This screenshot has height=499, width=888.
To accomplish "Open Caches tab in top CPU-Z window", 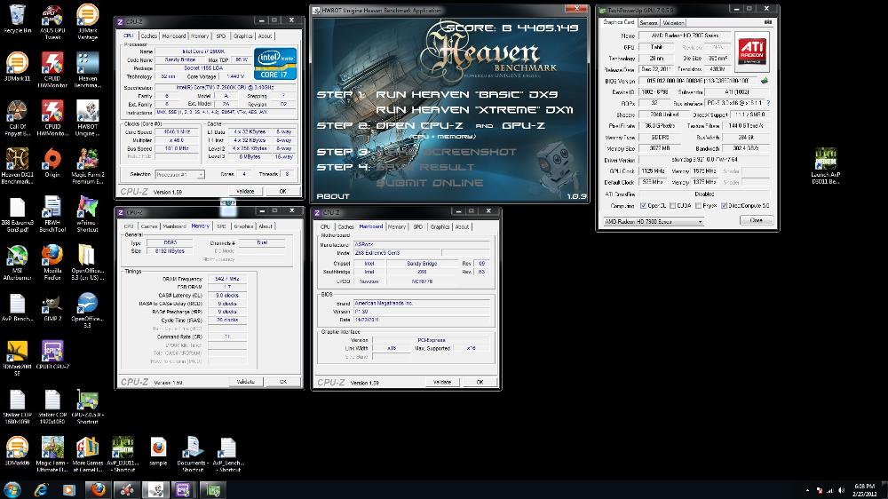I will point(149,36).
